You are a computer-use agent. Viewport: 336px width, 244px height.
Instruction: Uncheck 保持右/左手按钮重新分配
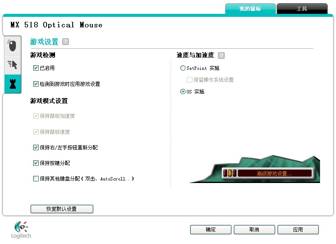click(36, 147)
